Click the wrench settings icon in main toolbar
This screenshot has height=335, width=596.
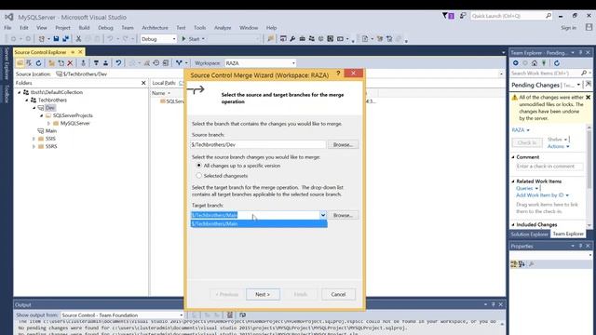pyautogui.click(x=292, y=39)
